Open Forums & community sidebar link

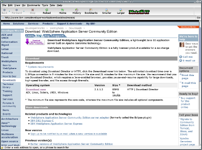coord(9,104)
